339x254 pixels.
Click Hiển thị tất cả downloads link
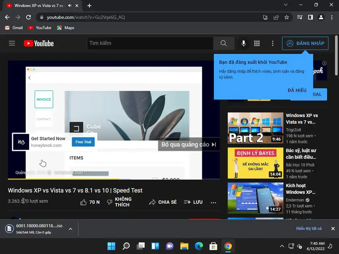point(309,229)
